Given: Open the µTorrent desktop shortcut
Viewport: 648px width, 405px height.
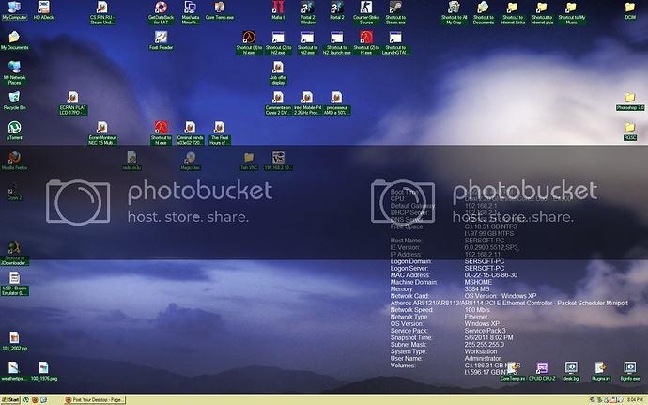Looking at the screenshot, I should tap(14, 128).
